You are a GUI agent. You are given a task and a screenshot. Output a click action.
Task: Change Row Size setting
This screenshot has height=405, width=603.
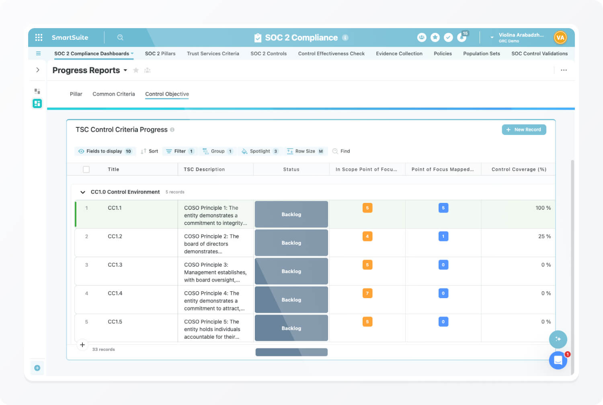point(305,151)
